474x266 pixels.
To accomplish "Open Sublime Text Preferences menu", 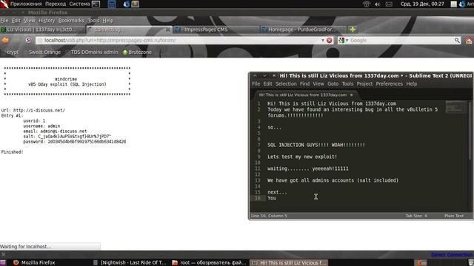I will 390,83.
